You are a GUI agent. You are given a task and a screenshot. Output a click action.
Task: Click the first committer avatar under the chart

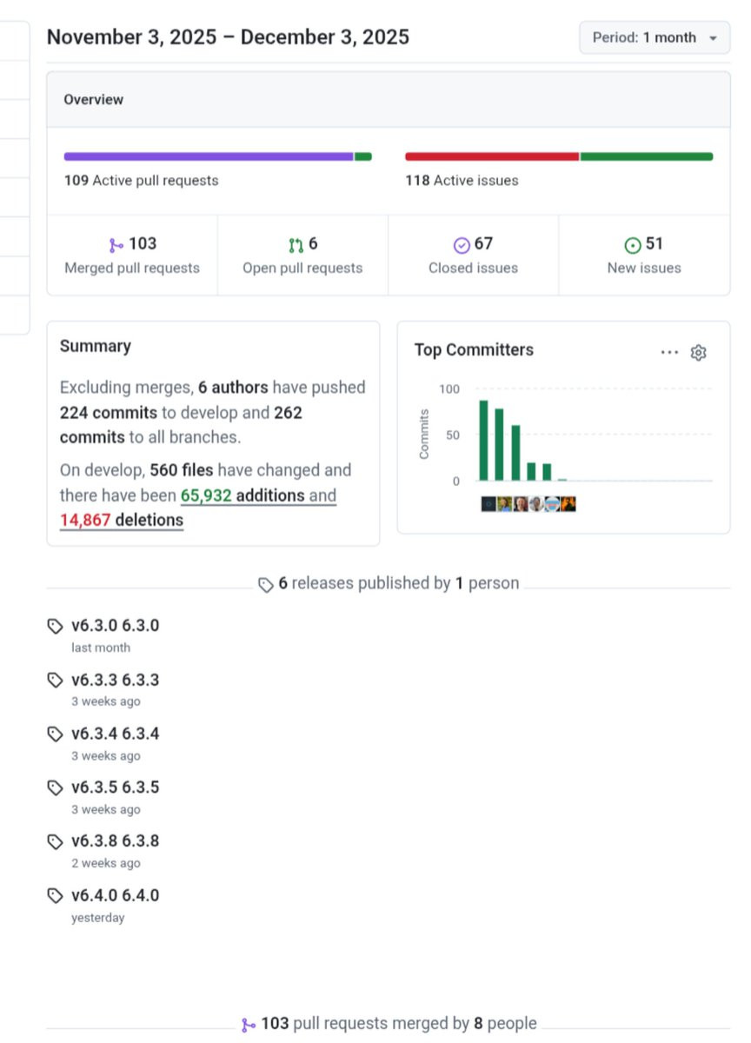point(488,504)
